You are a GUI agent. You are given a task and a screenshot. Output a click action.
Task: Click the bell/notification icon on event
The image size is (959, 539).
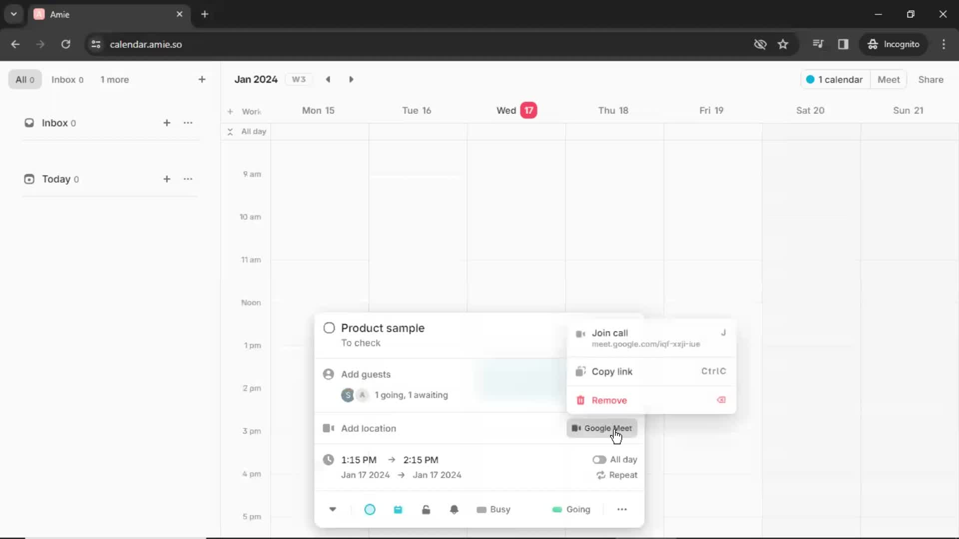pos(454,510)
